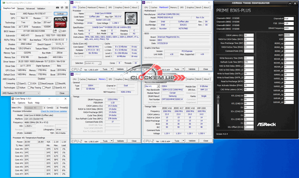Toggle the CUDA checkbox

pyautogui.click(x=29, y=83)
